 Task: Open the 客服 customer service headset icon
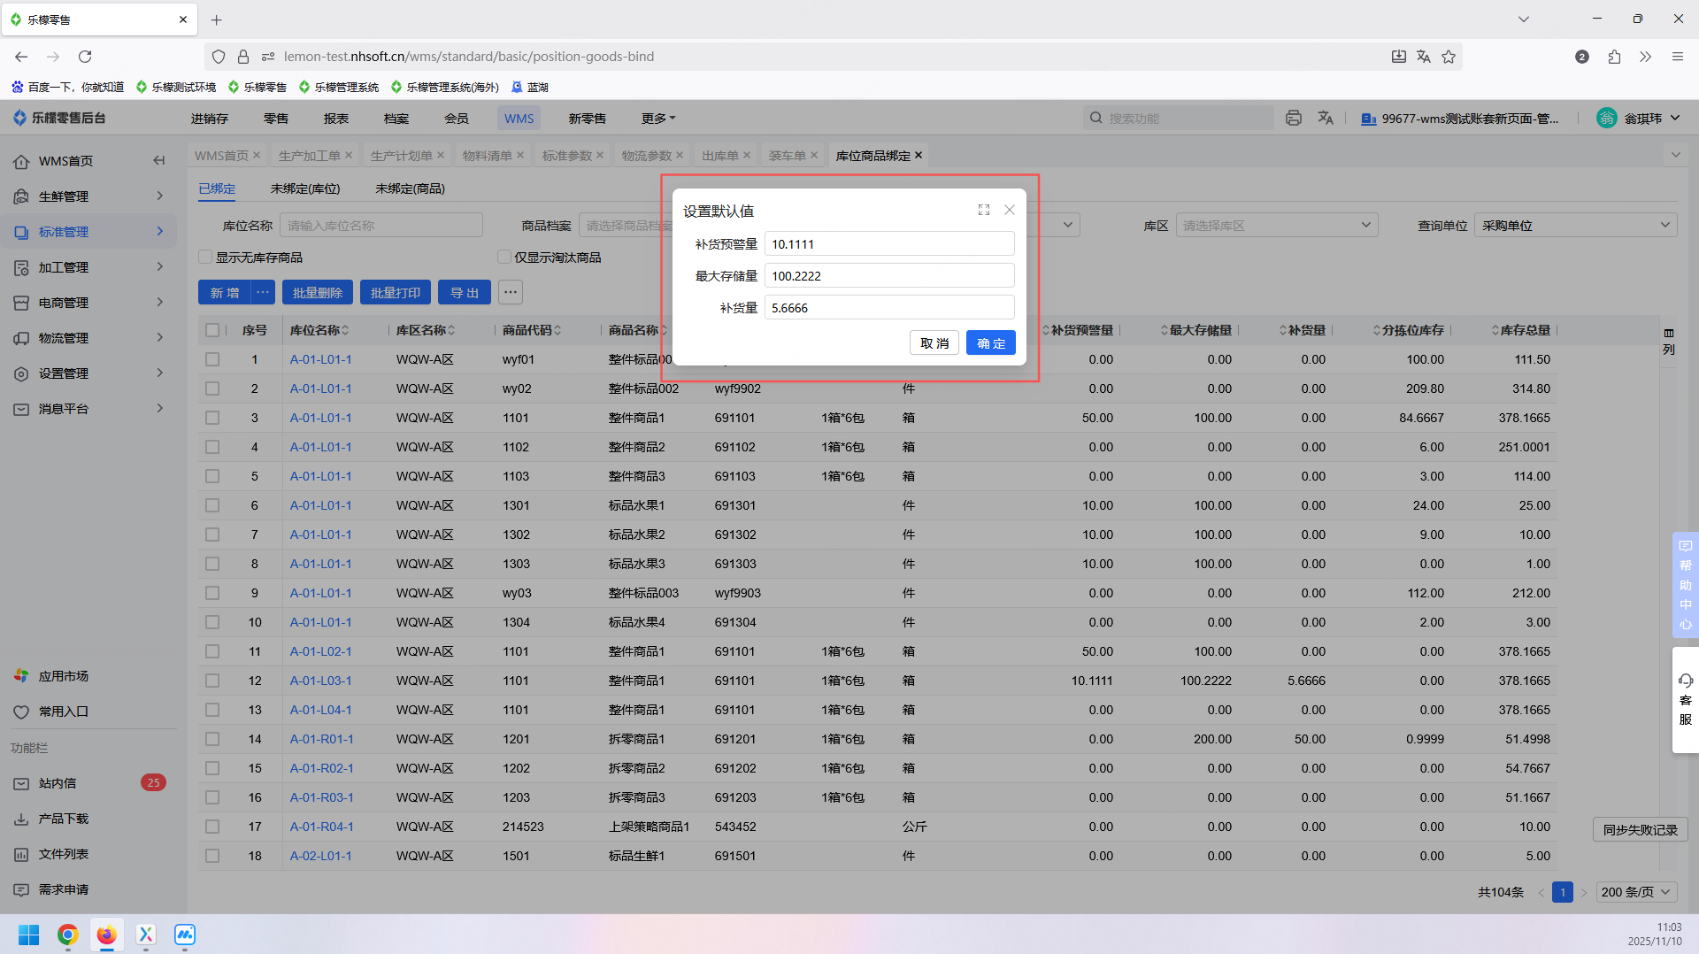[x=1685, y=681]
